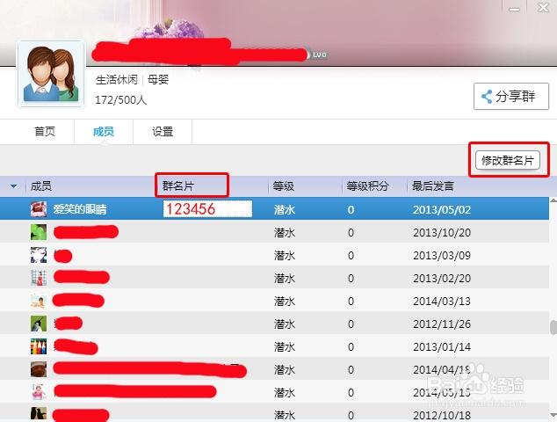The width and height of the screenshot is (557, 422).
Task: Expand the triangle dropdown beside 成员 header
Action: [13, 186]
